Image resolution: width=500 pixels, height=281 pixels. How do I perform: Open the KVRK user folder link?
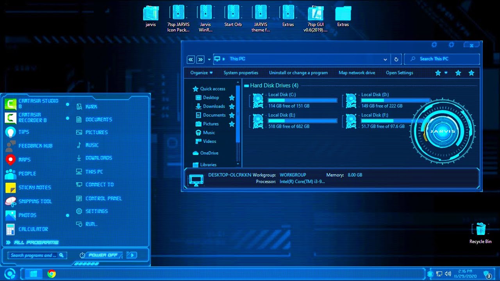(87, 107)
